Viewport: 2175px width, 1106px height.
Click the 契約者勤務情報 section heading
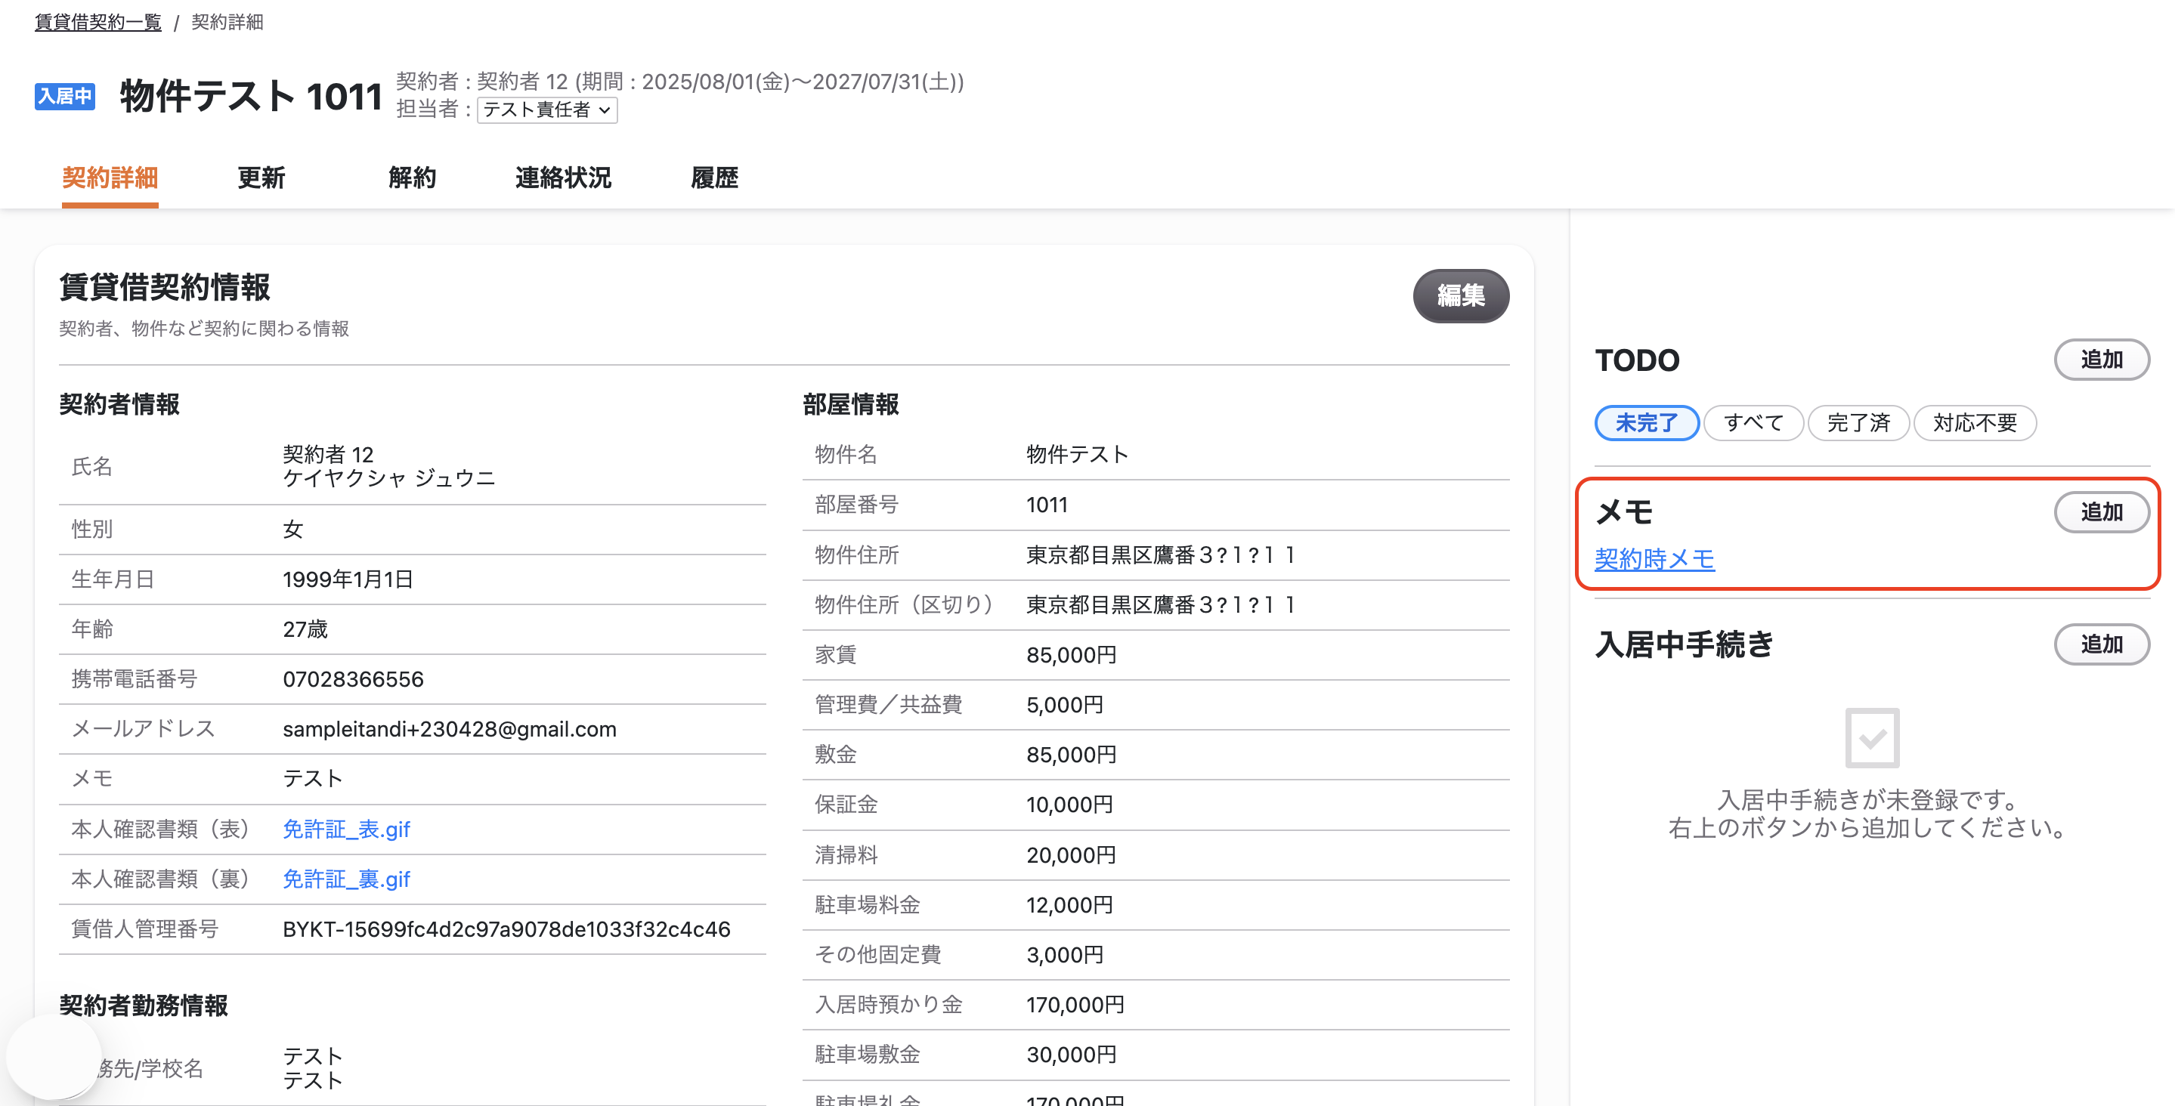click(x=144, y=1006)
